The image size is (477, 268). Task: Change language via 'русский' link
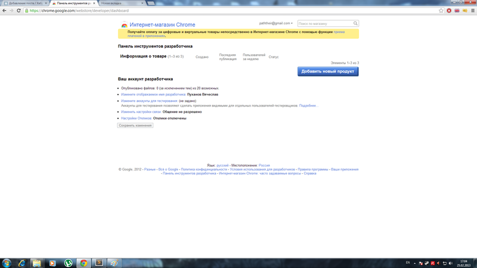[x=222, y=166]
